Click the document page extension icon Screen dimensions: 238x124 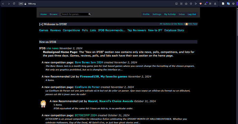[x=223, y=4]
